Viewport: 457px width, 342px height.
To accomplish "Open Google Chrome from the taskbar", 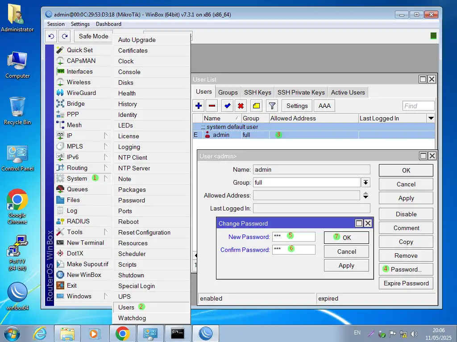I will pyautogui.click(x=122, y=333).
